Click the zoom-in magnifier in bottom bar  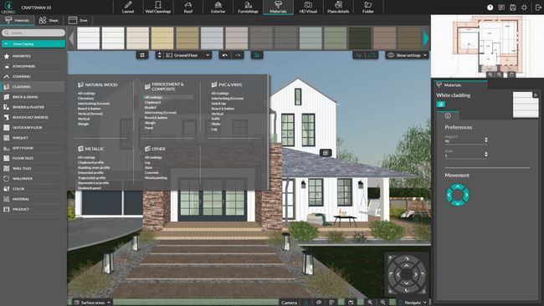tap(370, 302)
